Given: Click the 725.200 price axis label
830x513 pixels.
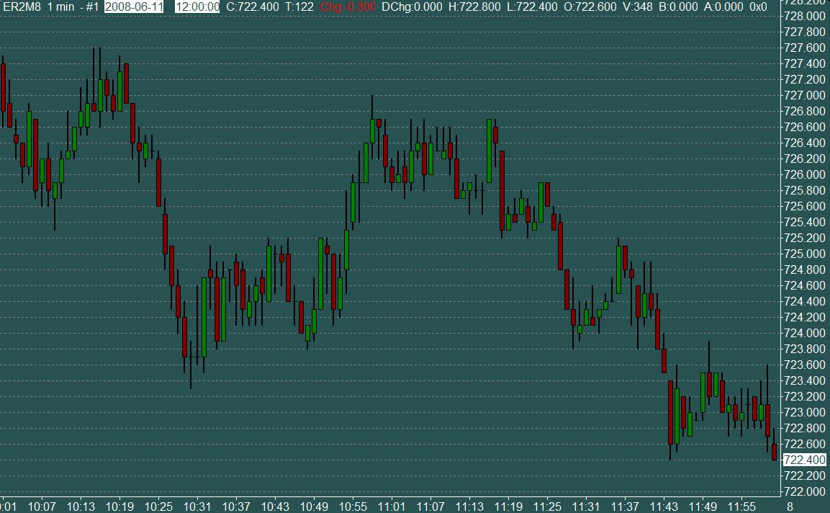Looking at the screenshot, I should coord(805,238).
